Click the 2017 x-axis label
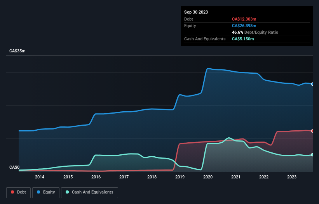This screenshot has width=319, height=204. point(124,177)
